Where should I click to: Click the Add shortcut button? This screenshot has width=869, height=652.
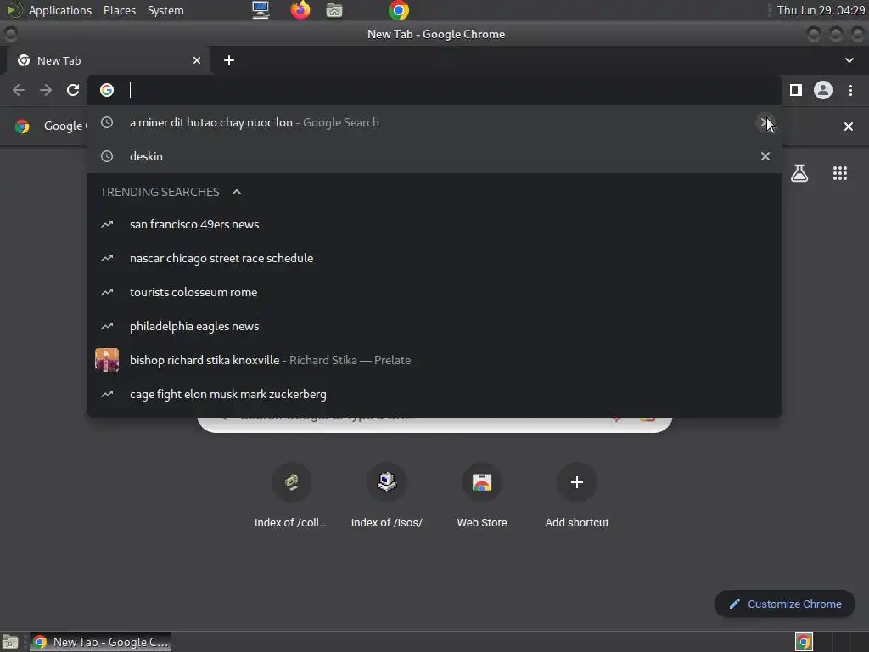click(577, 493)
